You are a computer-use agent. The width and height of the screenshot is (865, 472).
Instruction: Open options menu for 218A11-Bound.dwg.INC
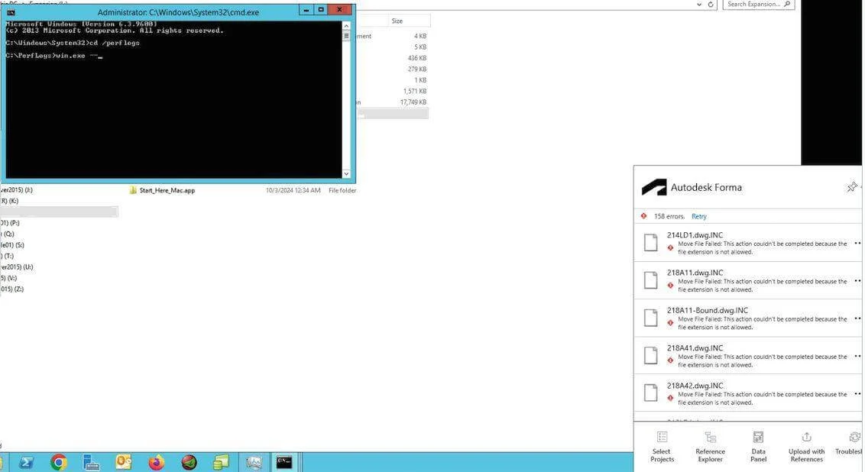(x=857, y=318)
